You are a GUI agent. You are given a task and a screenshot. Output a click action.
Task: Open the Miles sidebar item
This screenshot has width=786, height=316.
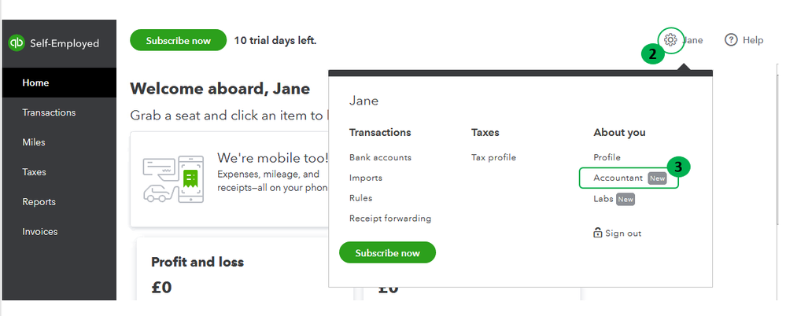click(x=34, y=142)
